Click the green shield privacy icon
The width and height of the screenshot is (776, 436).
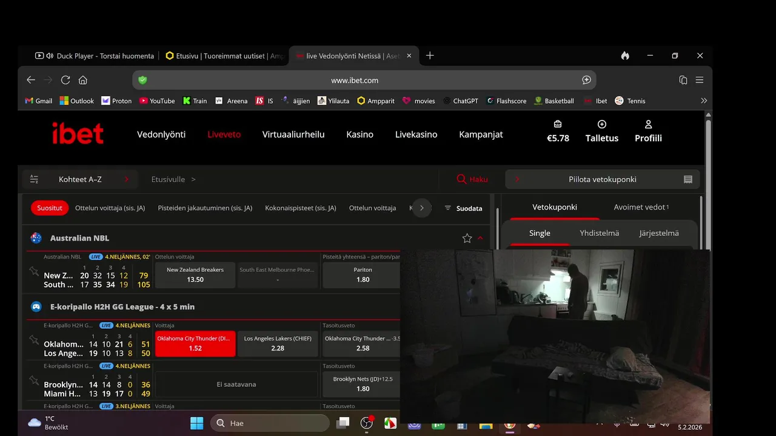point(143,80)
